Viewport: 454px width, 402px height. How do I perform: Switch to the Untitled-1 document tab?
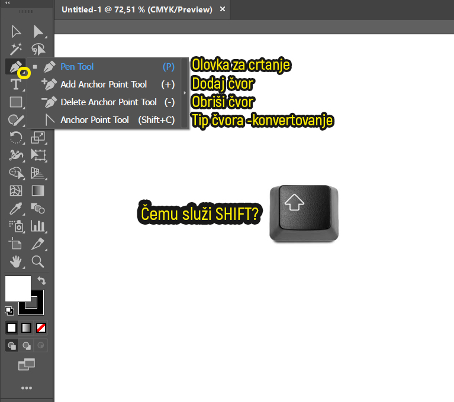tap(137, 9)
